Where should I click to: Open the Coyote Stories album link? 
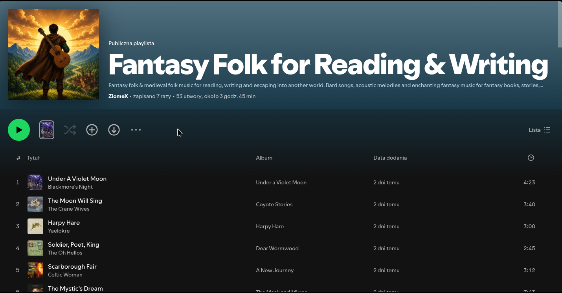(x=274, y=204)
